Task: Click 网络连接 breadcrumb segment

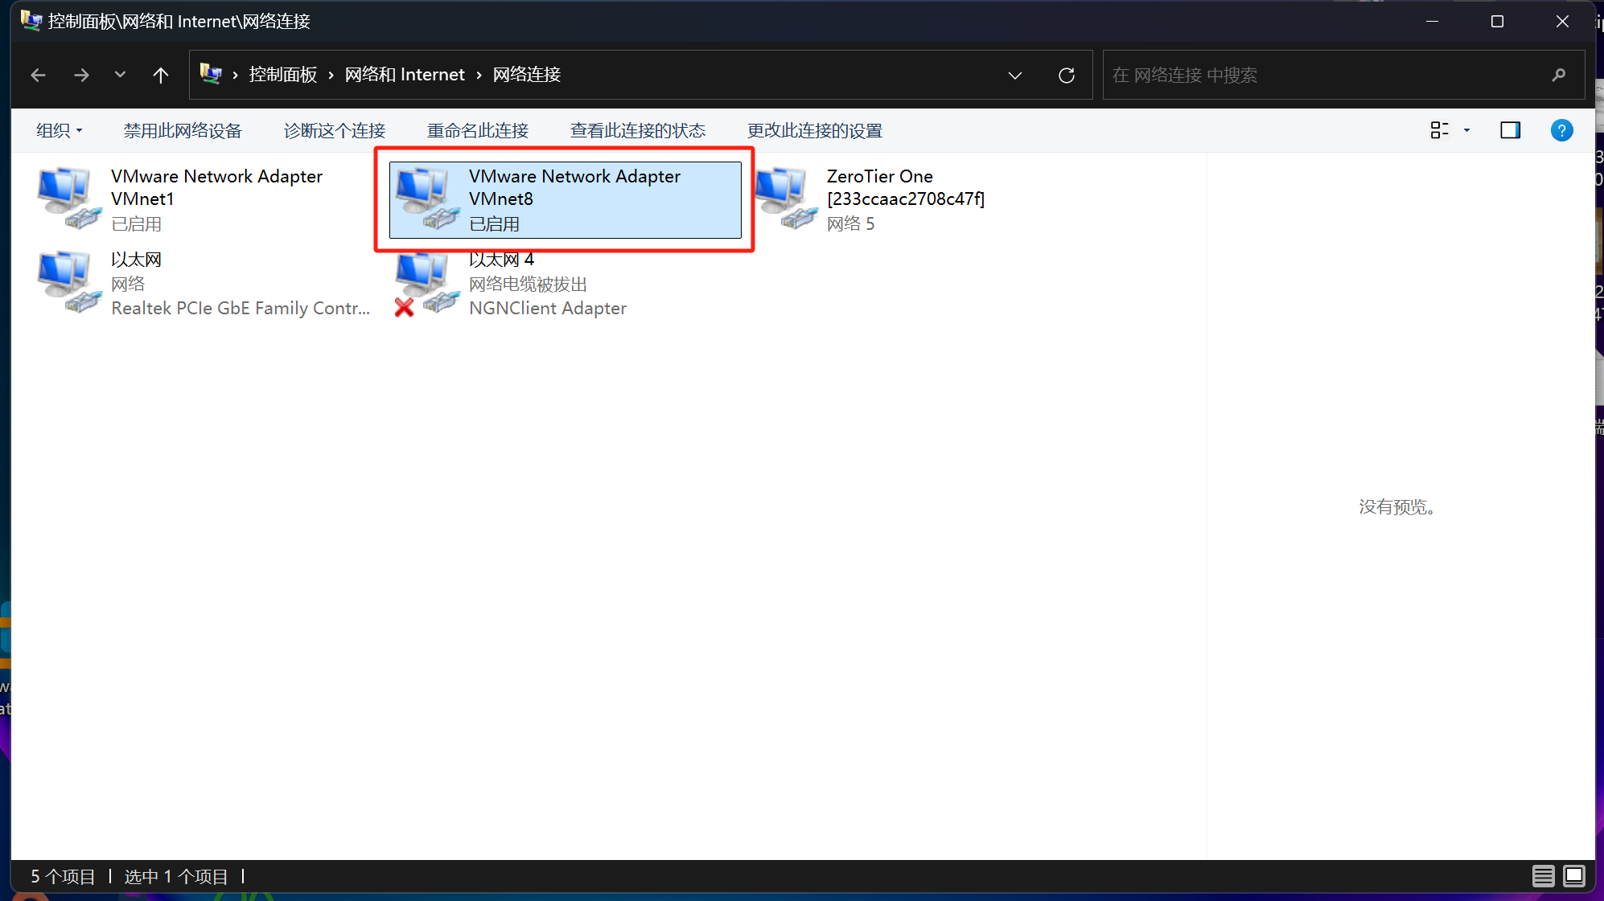Action: tap(527, 75)
